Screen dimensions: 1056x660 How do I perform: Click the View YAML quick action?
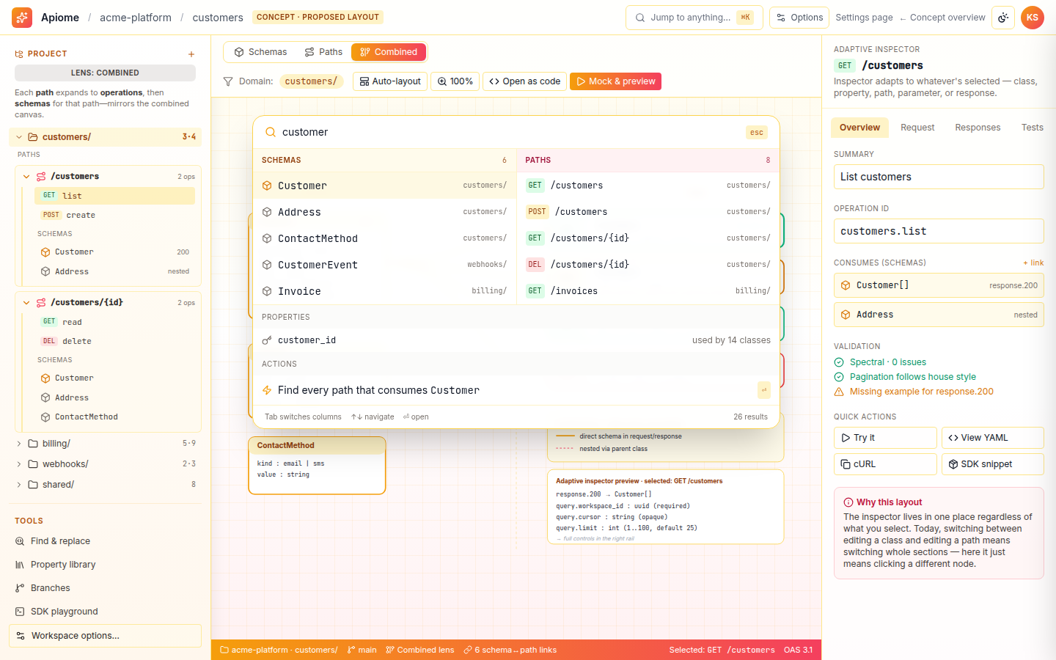[993, 438]
